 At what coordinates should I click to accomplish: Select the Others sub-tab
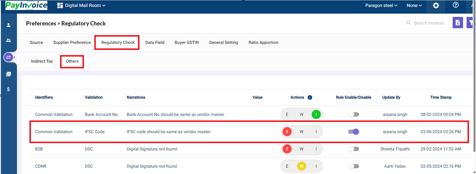[72, 61]
